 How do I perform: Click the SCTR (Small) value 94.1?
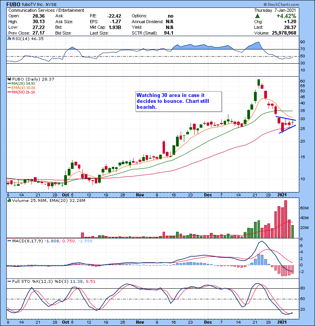tap(169, 33)
